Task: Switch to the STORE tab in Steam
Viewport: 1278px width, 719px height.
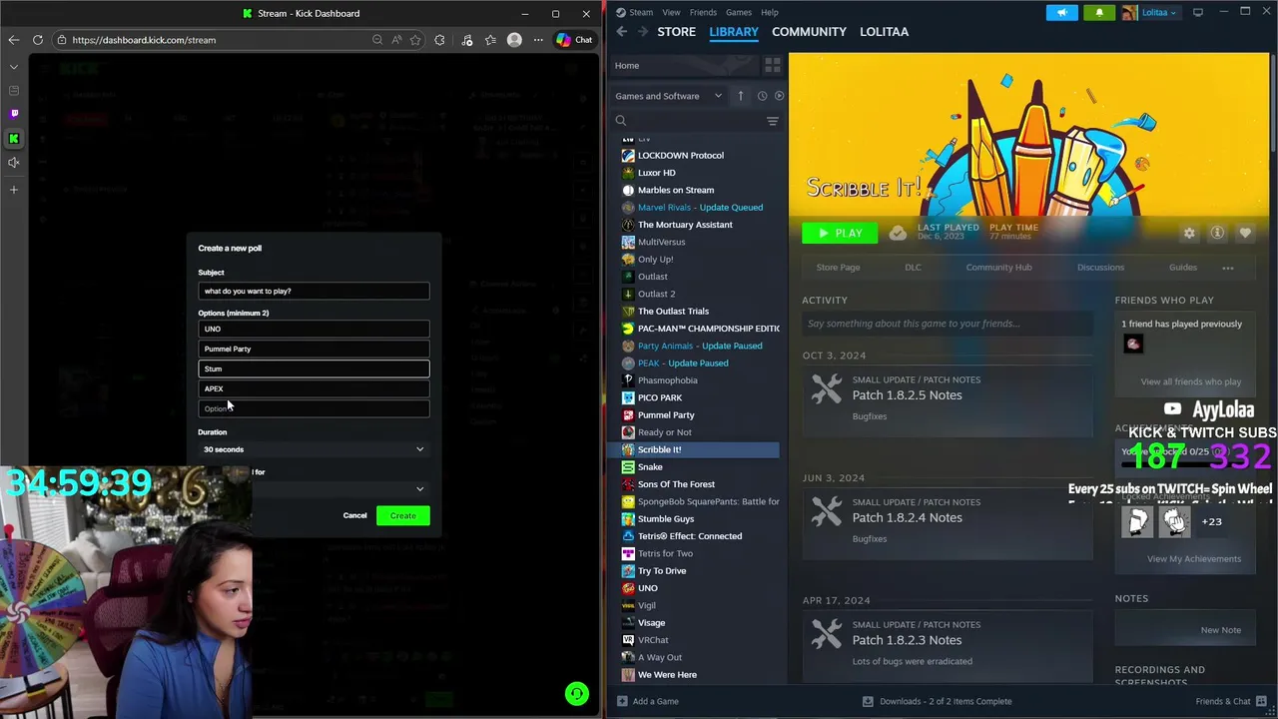Action: point(676,32)
